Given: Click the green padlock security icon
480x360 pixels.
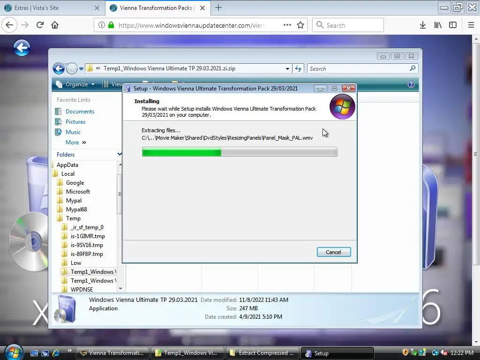Looking at the screenshot, I should [111, 25].
